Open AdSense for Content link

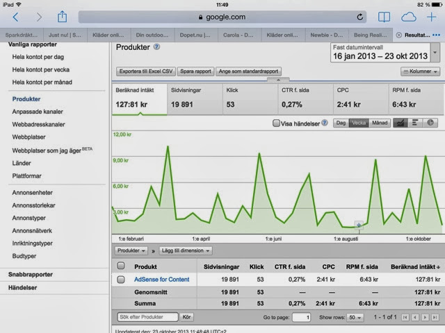162,280
